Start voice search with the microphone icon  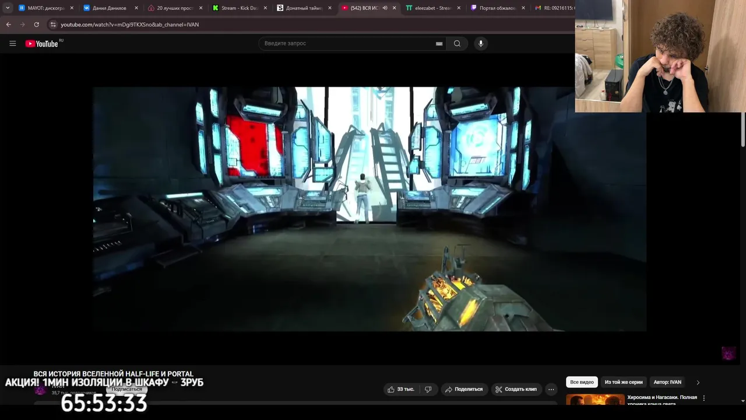coord(480,43)
